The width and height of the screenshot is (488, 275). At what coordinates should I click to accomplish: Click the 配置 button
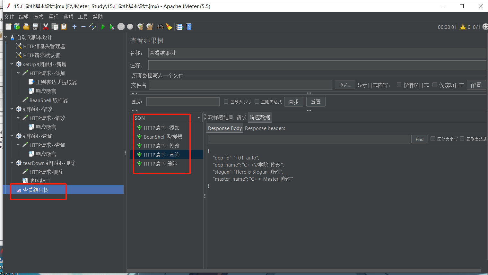click(476, 85)
